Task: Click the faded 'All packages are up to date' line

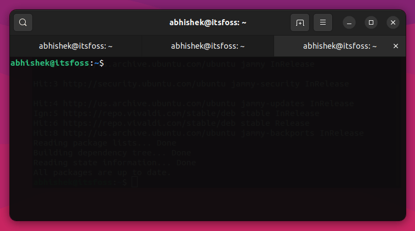Action: 102,172
